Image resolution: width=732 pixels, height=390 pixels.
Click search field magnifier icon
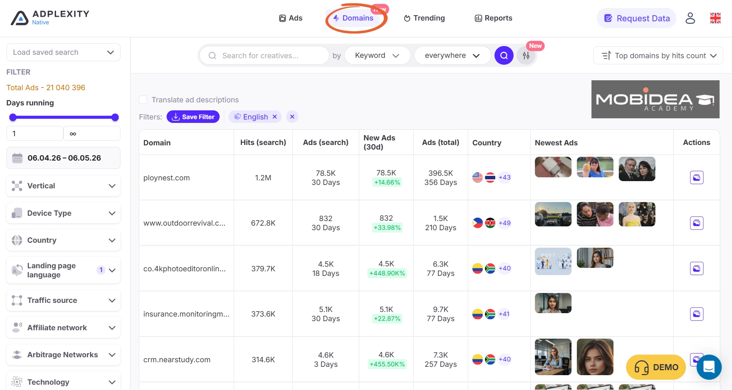click(212, 56)
